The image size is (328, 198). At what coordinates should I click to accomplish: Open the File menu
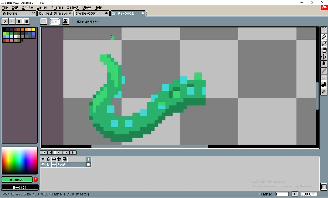(5, 7)
